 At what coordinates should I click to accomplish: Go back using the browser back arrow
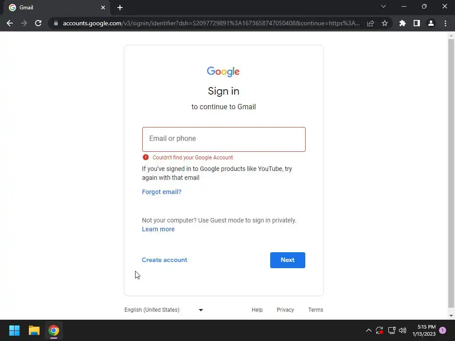(x=10, y=23)
